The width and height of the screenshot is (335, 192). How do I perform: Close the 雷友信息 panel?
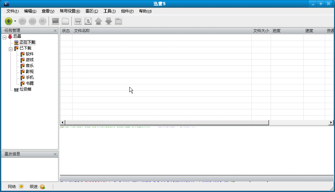coord(55,154)
